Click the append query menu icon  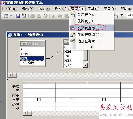[x=72, y=41]
